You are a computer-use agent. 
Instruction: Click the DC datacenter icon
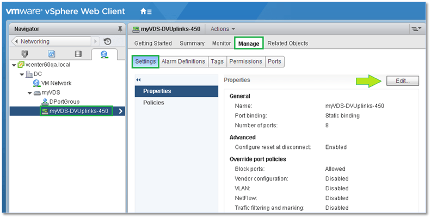click(x=29, y=74)
